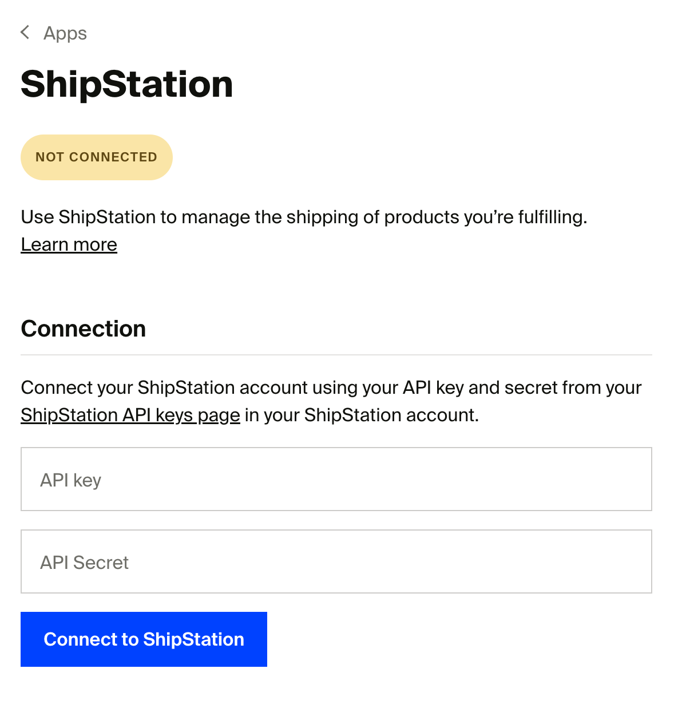Follow the underlined Learn more hyperlink
The width and height of the screenshot is (682, 704).
point(69,244)
